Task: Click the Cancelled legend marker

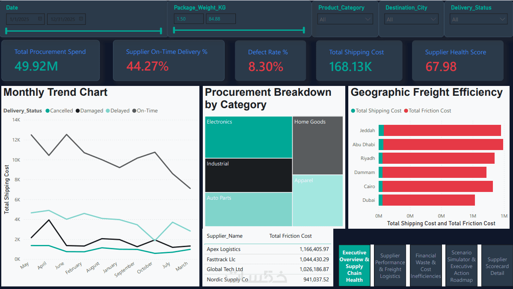Action: click(47, 111)
